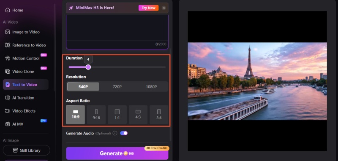Toggle the Generate Audio switch
This screenshot has width=338, height=161.
tap(124, 133)
